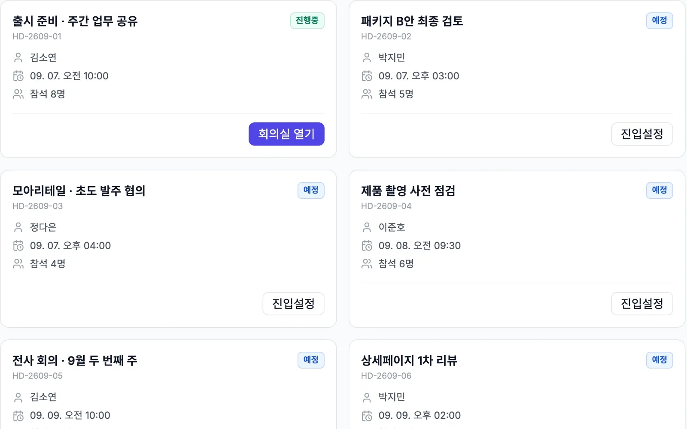Click the person icon beside 이준호
The image size is (687, 429).
coord(367,227)
